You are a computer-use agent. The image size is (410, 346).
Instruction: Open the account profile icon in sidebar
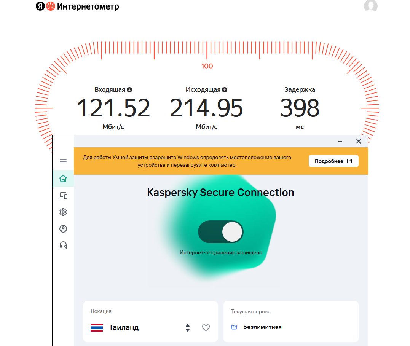pyautogui.click(x=63, y=229)
